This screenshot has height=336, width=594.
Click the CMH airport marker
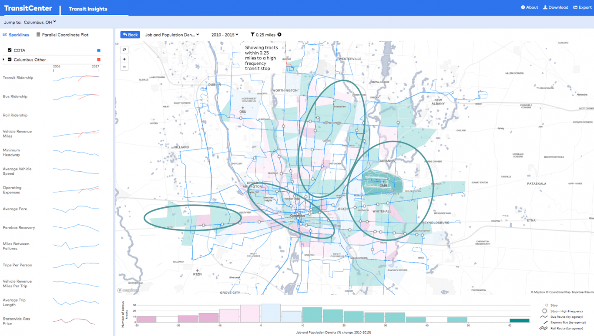tap(383, 183)
